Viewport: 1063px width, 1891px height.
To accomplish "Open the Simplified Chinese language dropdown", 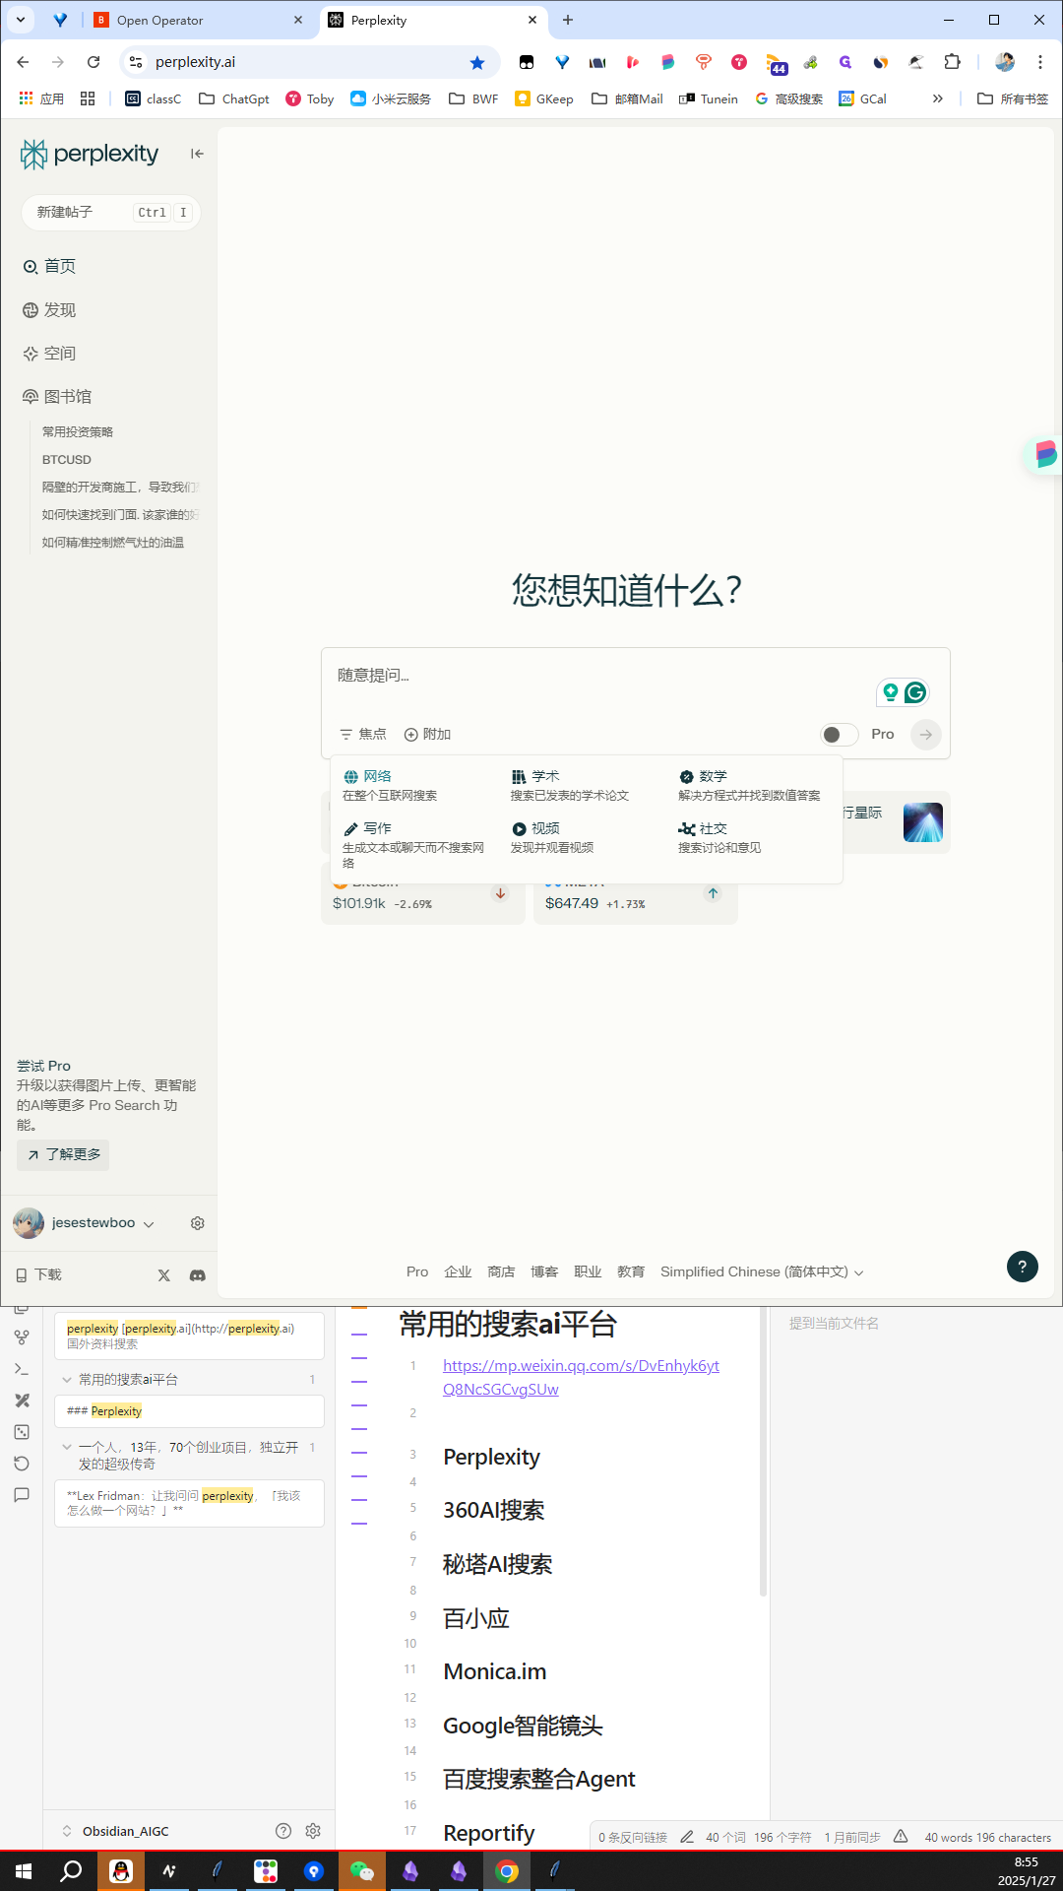I will pyautogui.click(x=761, y=1272).
